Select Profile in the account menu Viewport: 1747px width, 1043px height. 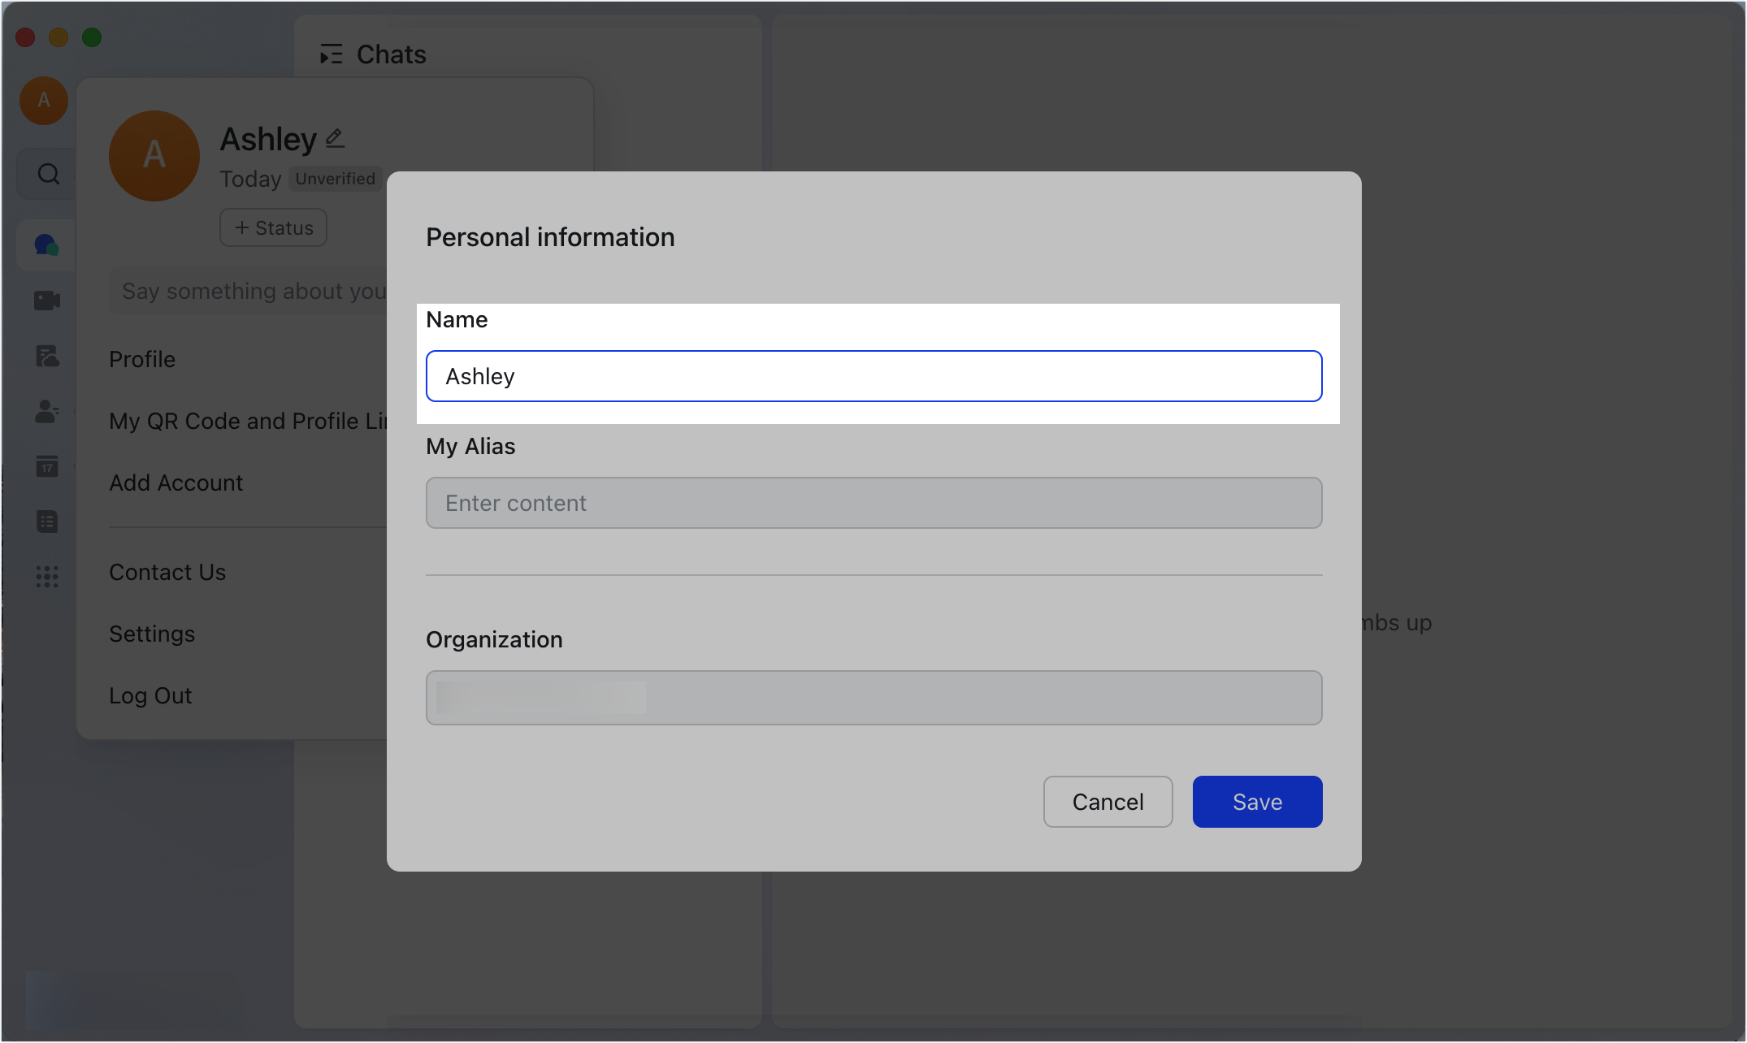point(142,359)
